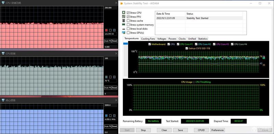Toggle the Motherboard temperature checkbox
The width and height of the screenshot is (274, 134).
click(x=150, y=44)
